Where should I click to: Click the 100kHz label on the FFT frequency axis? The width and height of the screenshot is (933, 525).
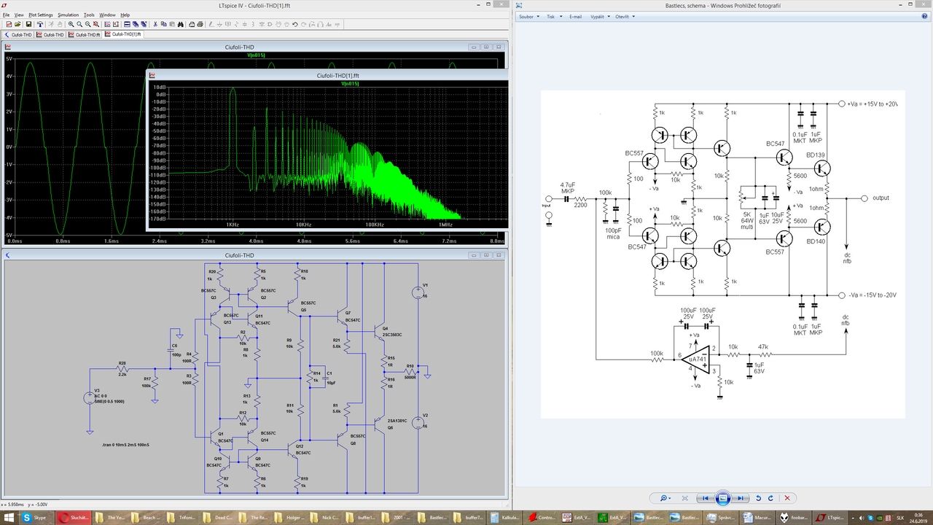[375, 225]
